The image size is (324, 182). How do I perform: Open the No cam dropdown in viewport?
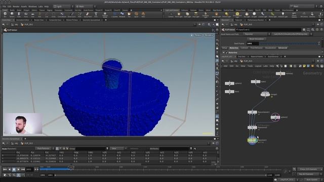[209, 35]
